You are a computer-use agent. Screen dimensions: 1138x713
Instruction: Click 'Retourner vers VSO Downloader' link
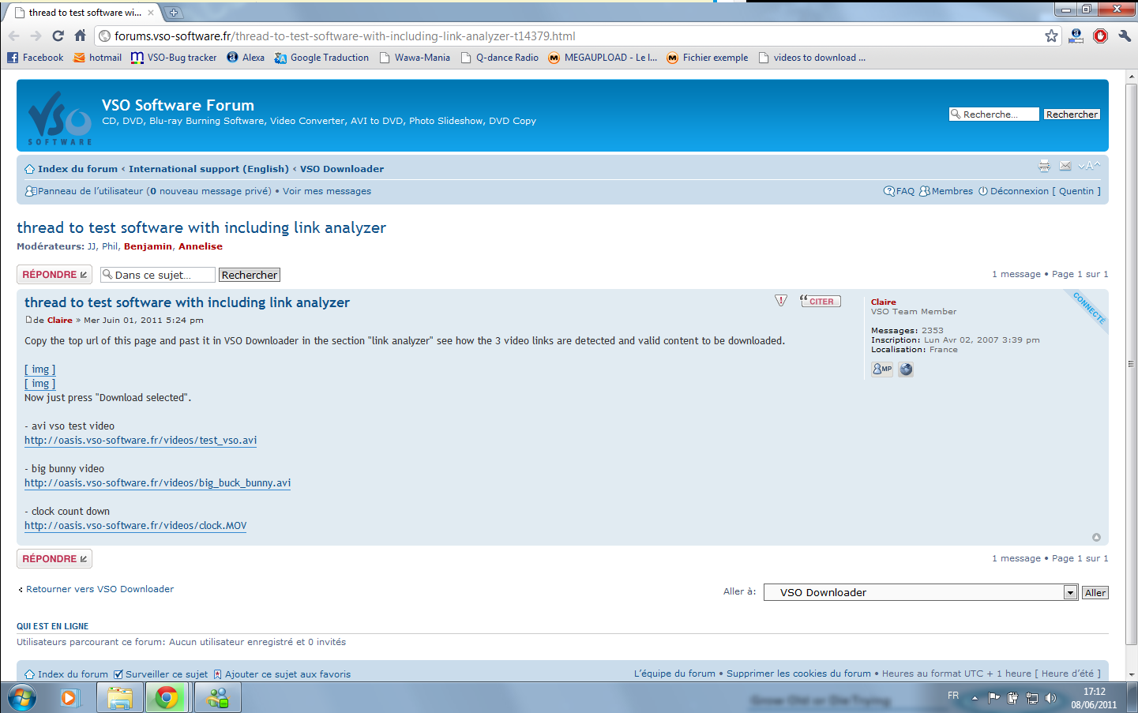(100, 589)
